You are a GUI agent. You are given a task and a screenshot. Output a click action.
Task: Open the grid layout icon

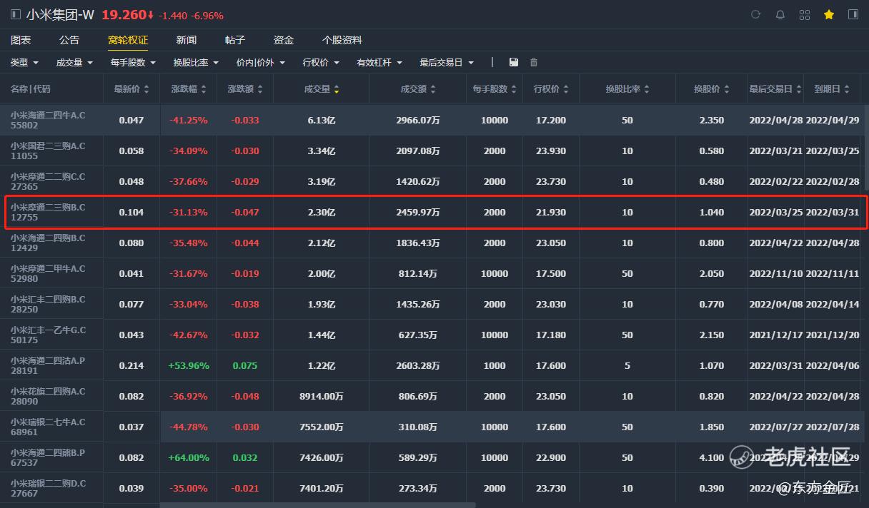pos(805,14)
